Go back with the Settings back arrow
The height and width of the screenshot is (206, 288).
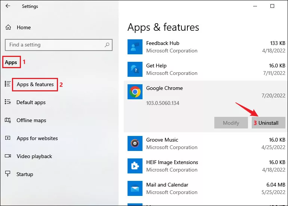tap(8, 6)
